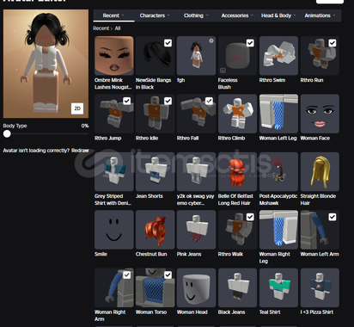Screen dimensions: 354x327
Task: Uncheck the Faceless Blush item
Action: pyautogui.click(x=250, y=43)
